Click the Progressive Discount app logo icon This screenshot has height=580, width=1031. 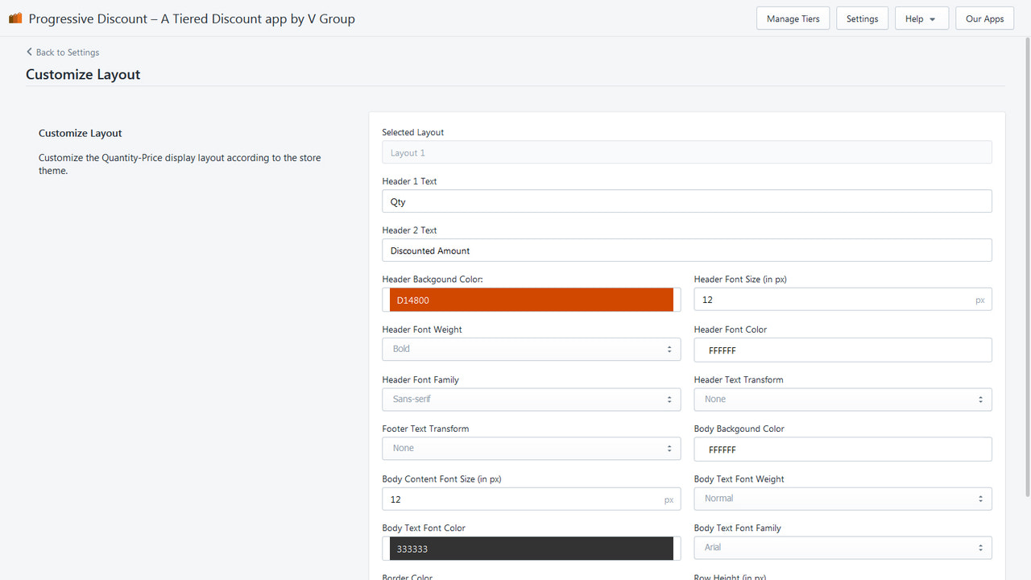point(14,18)
